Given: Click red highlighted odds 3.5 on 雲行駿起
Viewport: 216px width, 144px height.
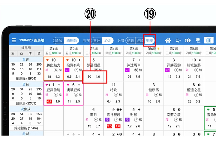Looking at the screenshot, I should coord(109,126).
